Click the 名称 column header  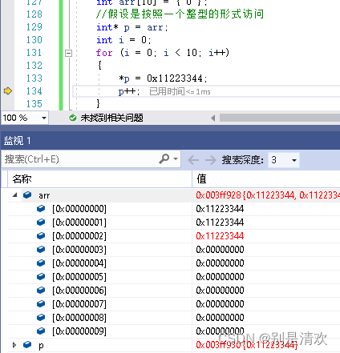click(22, 179)
